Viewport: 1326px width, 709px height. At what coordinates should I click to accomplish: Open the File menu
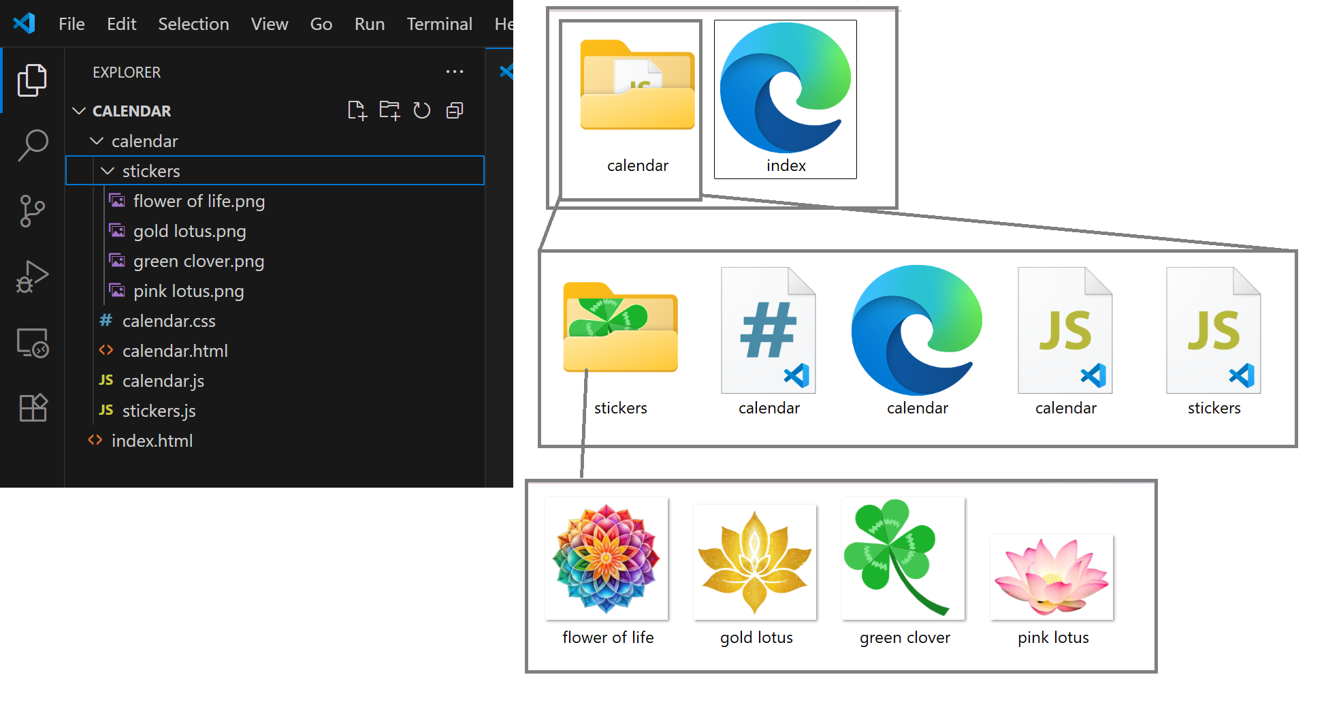(71, 24)
